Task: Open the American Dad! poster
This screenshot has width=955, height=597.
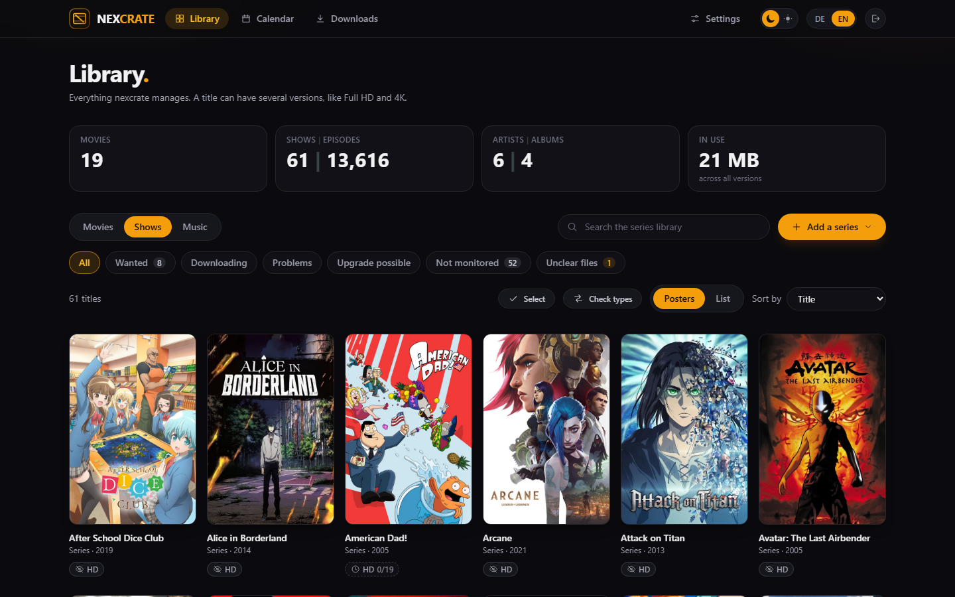Action: coord(409,429)
